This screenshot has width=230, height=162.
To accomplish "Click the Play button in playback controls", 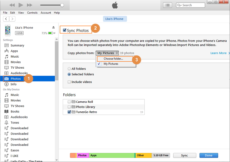I will point(21,5).
